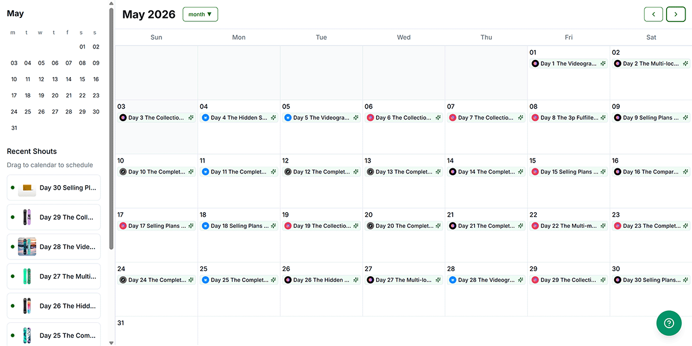Open the month view dropdown

[200, 14]
